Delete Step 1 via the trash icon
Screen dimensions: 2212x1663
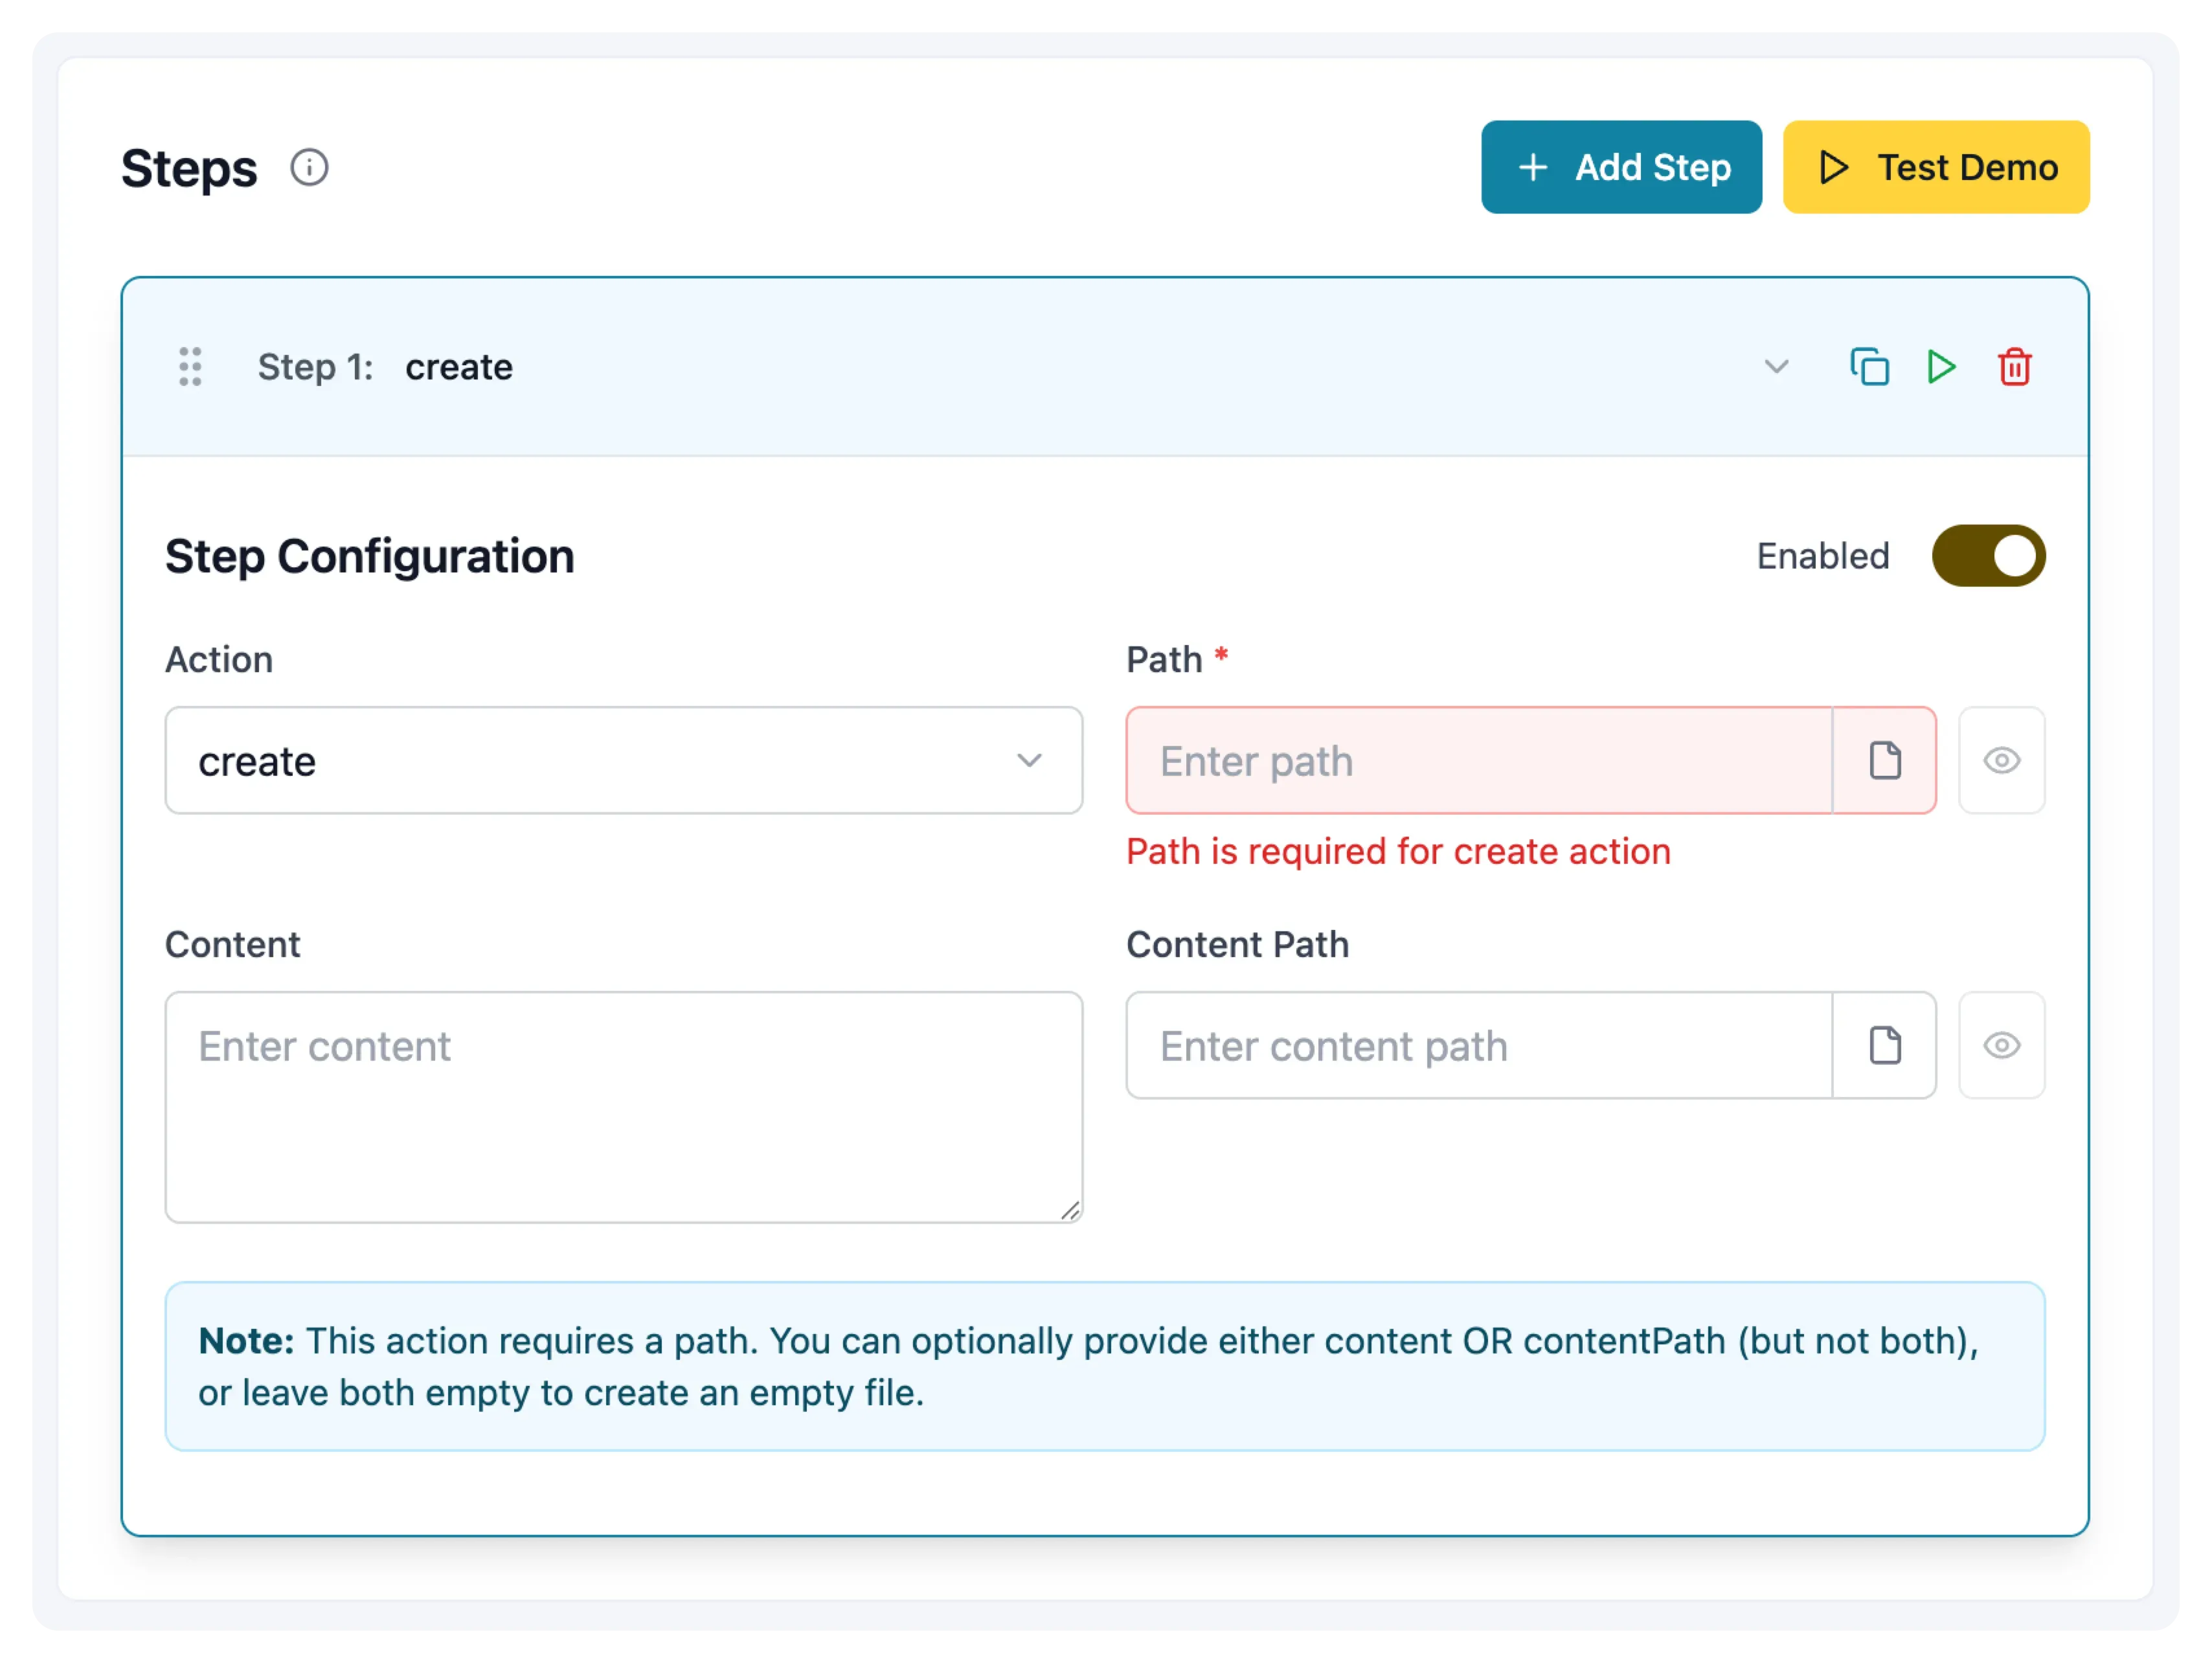(x=2014, y=367)
